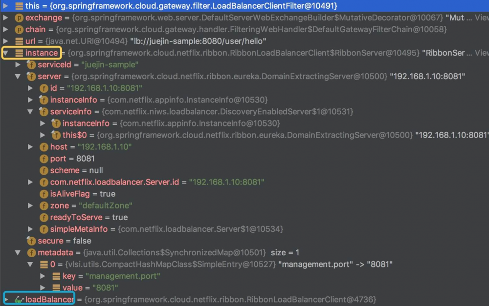Select the Server$1@10534 value text
This screenshot has height=306, width=489.
(200, 229)
